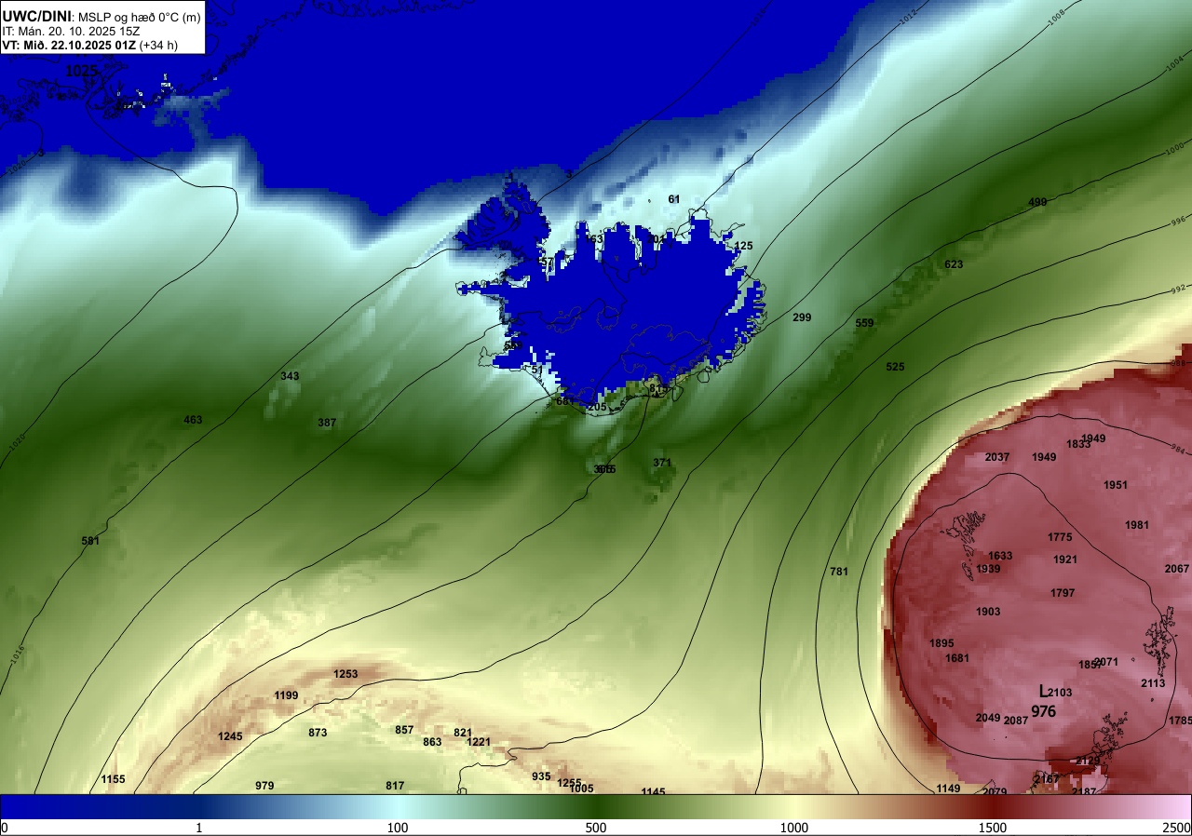Click the 2067 height value

click(x=1177, y=569)
